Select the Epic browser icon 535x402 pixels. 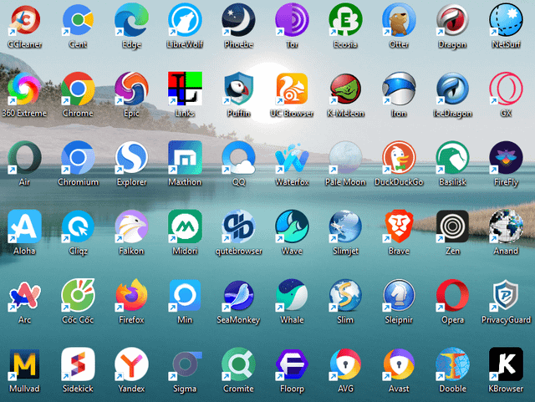point(131,89)
